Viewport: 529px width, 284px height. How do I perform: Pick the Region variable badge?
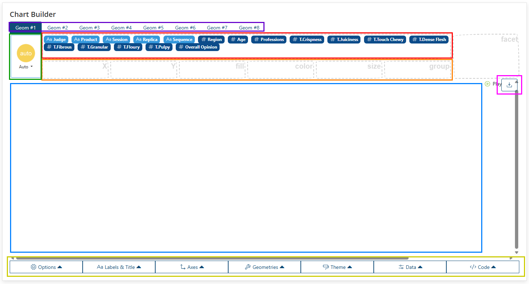[211, 40]
